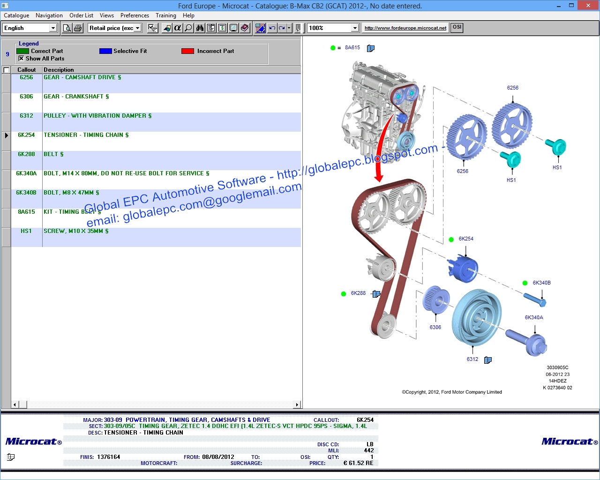Click the monitor screen toolbar icon

pos(233,28)
